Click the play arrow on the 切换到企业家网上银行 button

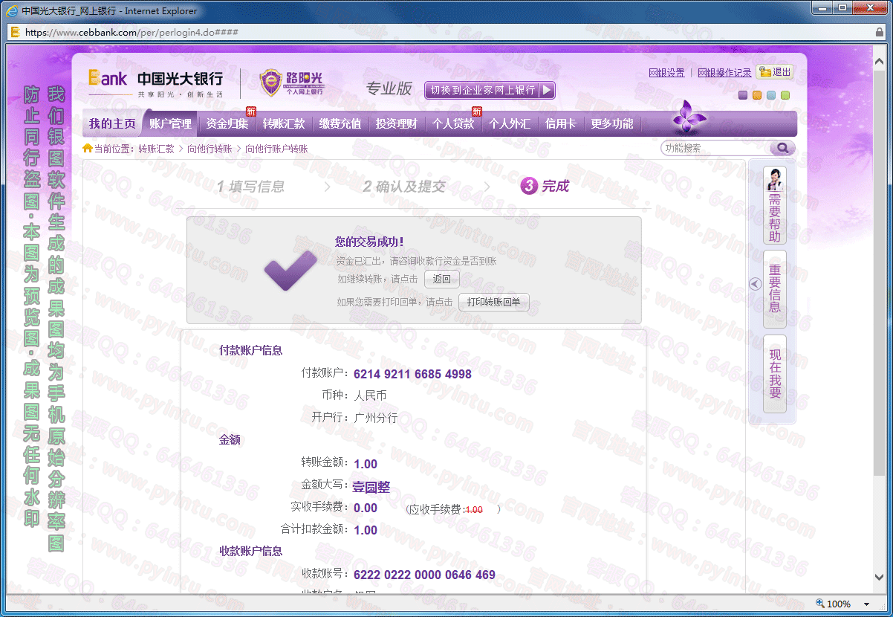click(x=547, y=90)
